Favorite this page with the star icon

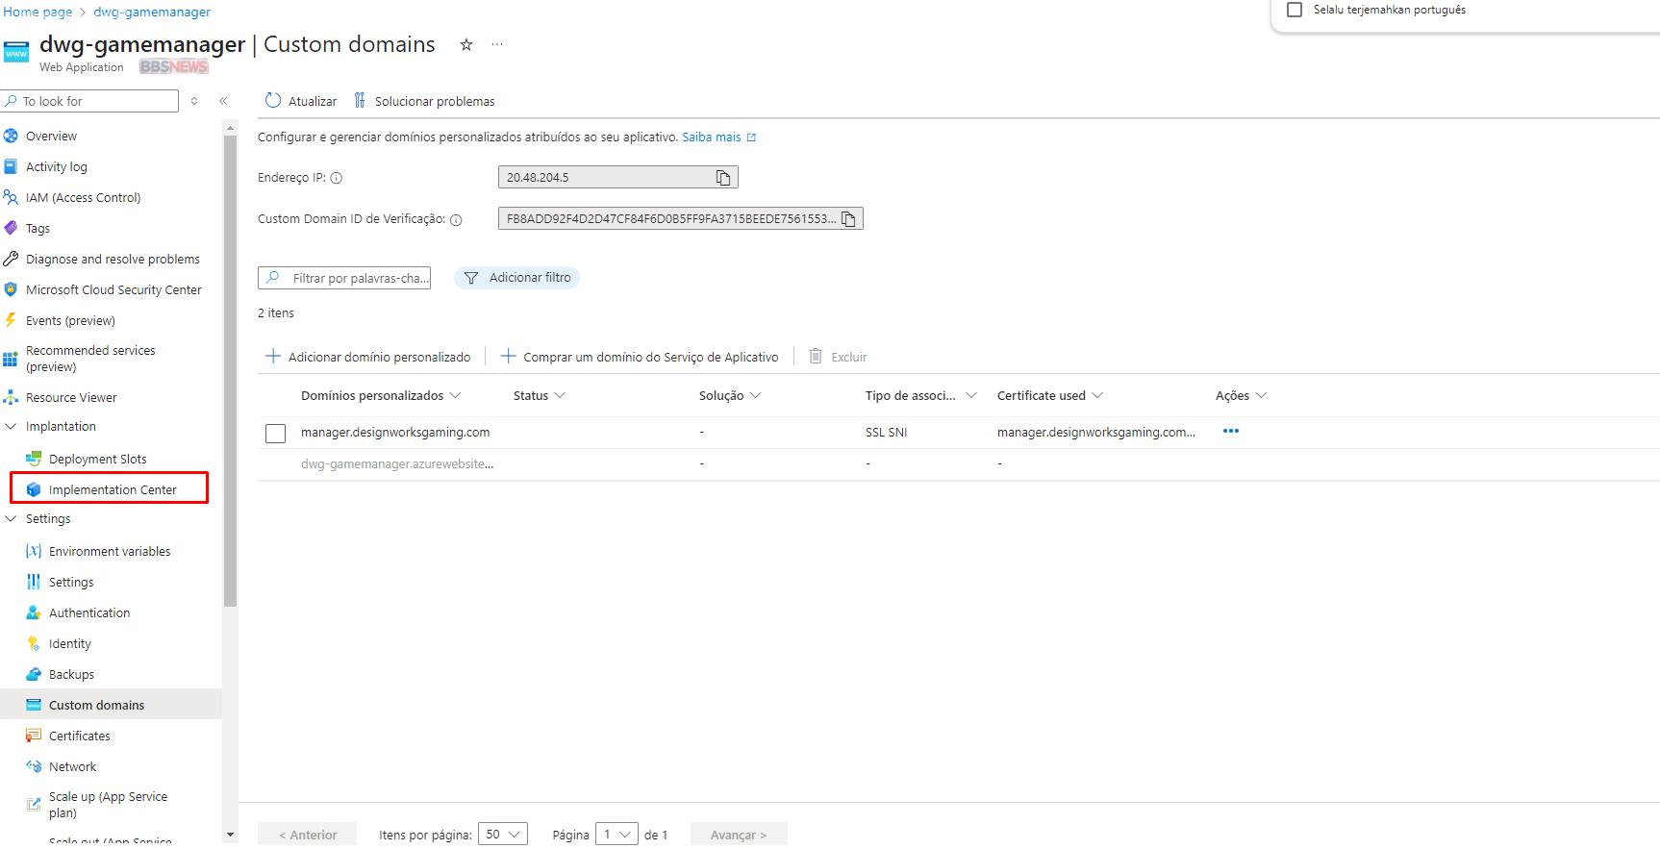coord(466,45)
